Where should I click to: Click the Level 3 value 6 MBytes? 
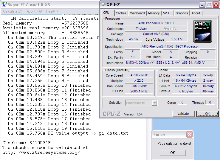186,91
